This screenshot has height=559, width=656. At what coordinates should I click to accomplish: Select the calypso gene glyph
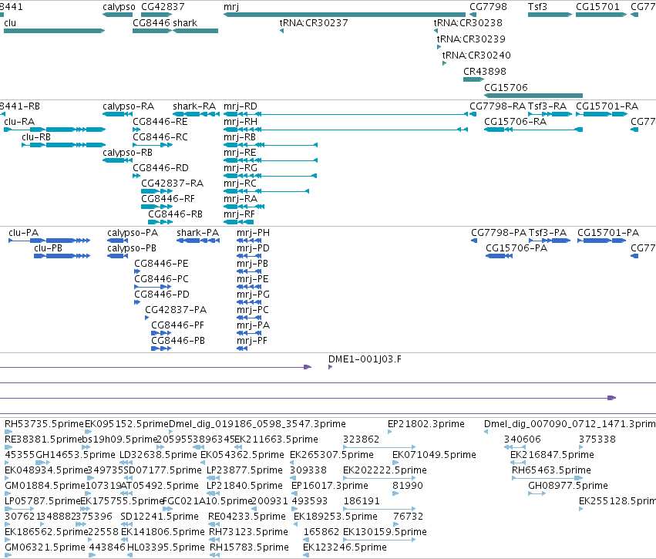(117, 15)
